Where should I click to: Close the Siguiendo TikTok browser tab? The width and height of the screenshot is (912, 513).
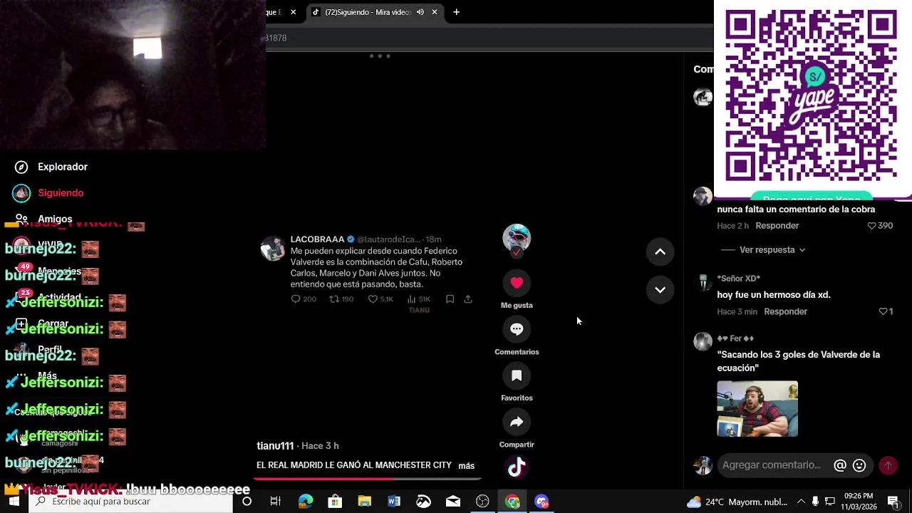[x=435, y=12]
